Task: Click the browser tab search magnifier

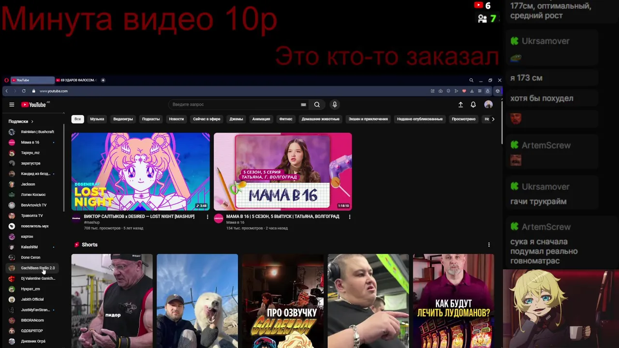Action: tap(471, 80)
